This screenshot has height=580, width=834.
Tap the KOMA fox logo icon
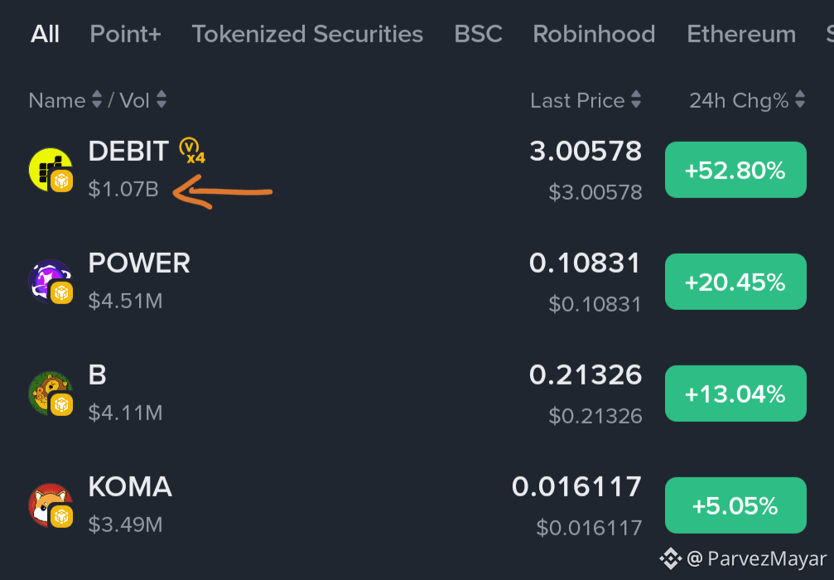[x=51, y=505]
